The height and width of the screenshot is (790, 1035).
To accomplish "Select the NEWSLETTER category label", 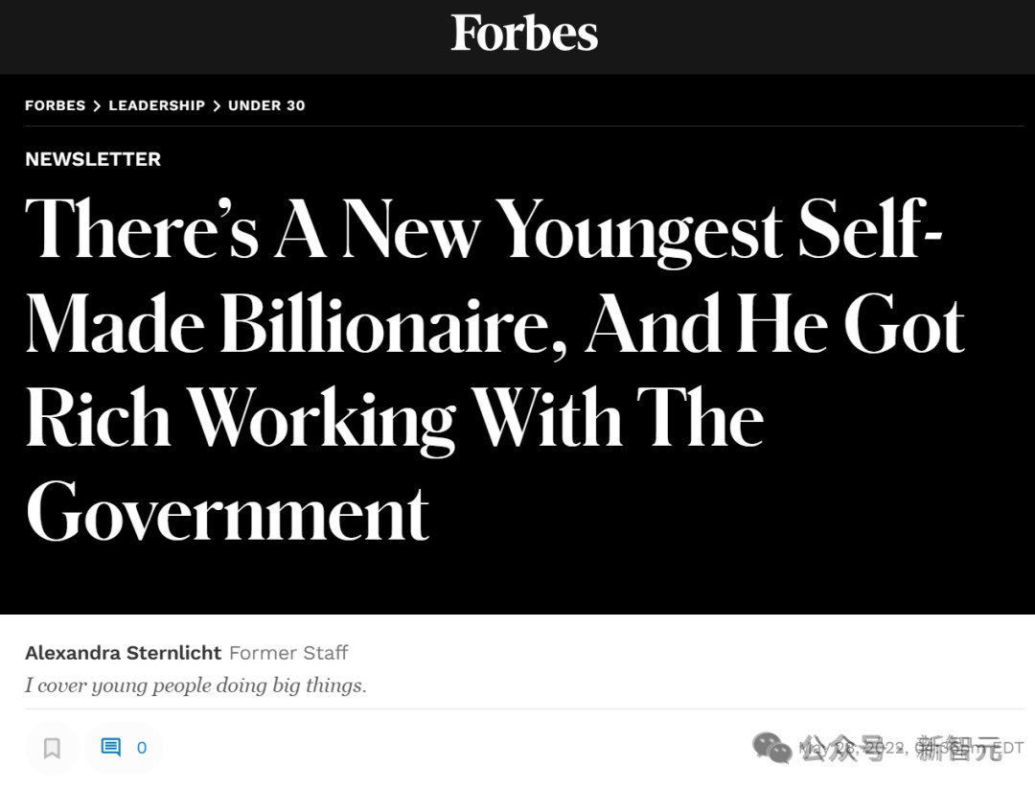I will (93, 159).
